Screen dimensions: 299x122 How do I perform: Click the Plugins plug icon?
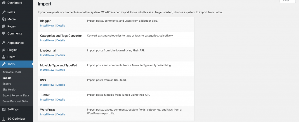4,50
